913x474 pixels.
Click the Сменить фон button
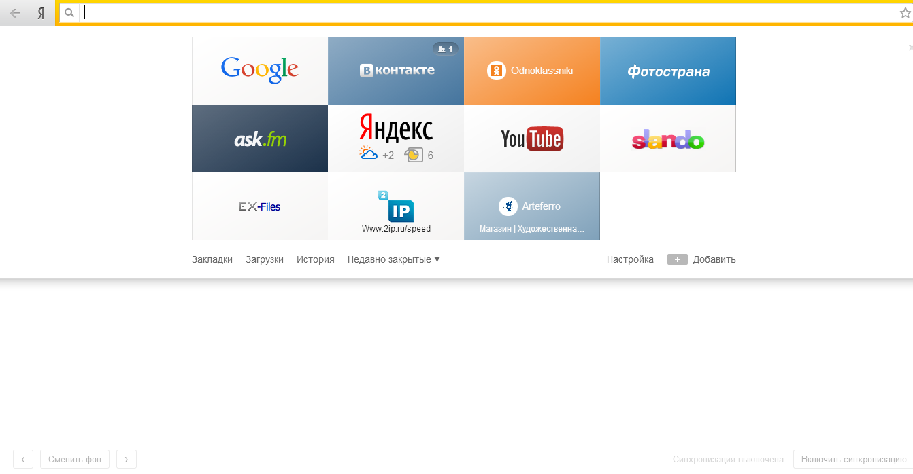tap(75, 459)
